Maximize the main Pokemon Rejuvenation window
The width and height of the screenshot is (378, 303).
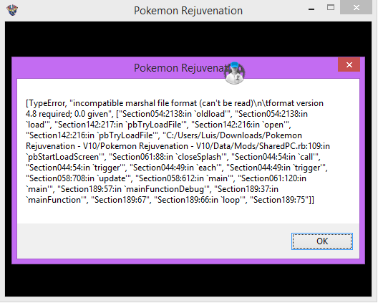pos(331,7)
